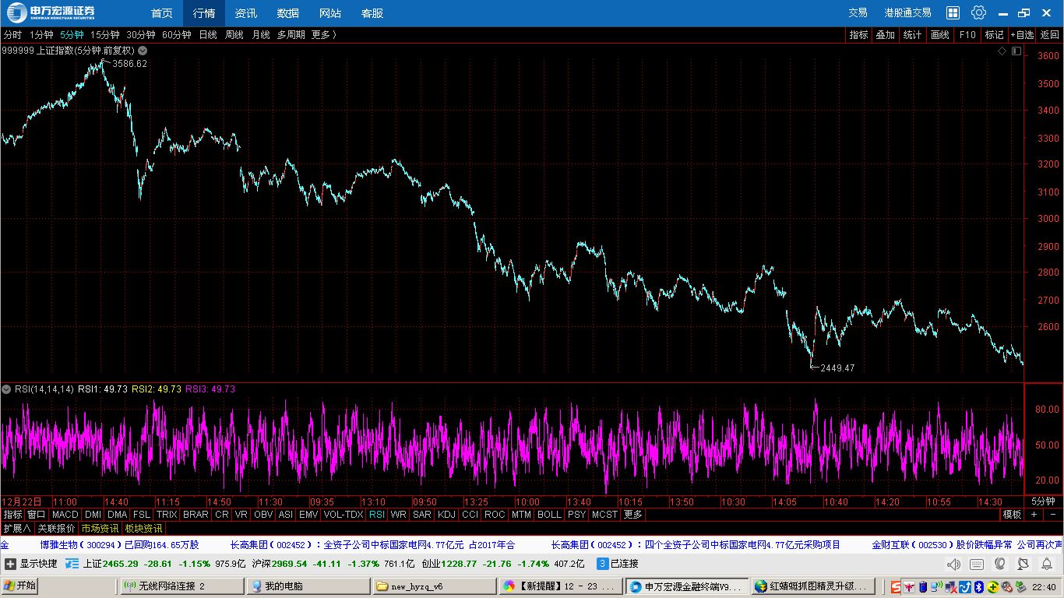Open the 行情 menu

click(x=204, y=13)
